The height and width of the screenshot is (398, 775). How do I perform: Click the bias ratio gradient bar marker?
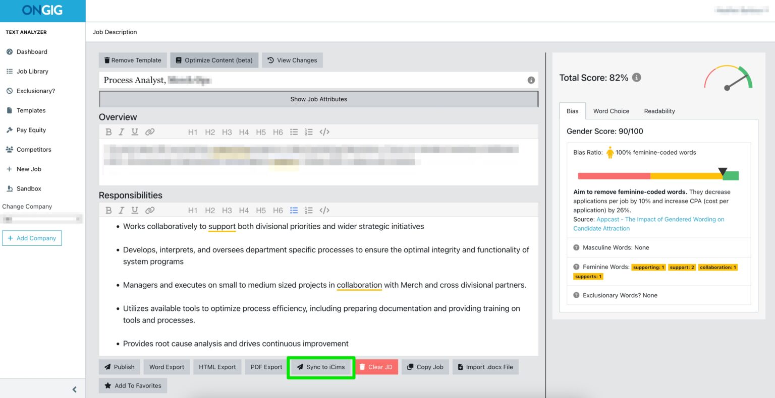(x=724, y=172)
